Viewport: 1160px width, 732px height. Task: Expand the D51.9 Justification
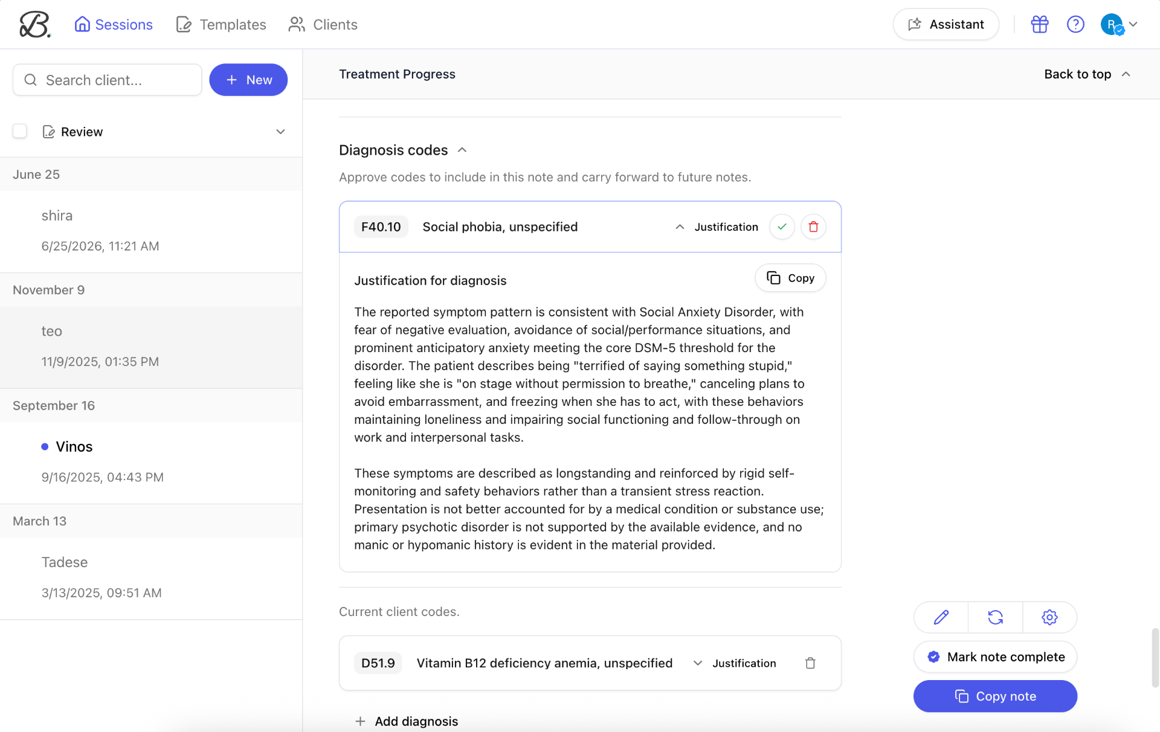(734, 663)
